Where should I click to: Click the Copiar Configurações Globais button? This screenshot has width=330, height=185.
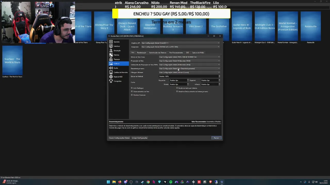pos(119,138)
